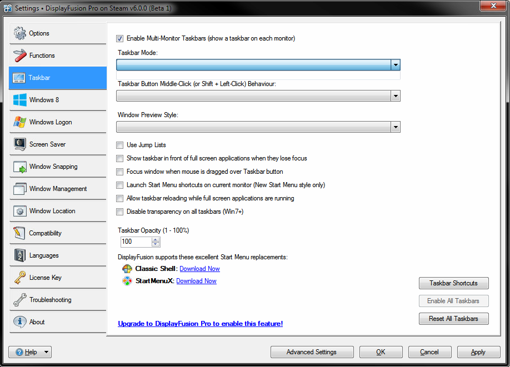510x367 pixels.
Task: Enable the Use Jump Lists checkbox
Action: pos(120,145)
